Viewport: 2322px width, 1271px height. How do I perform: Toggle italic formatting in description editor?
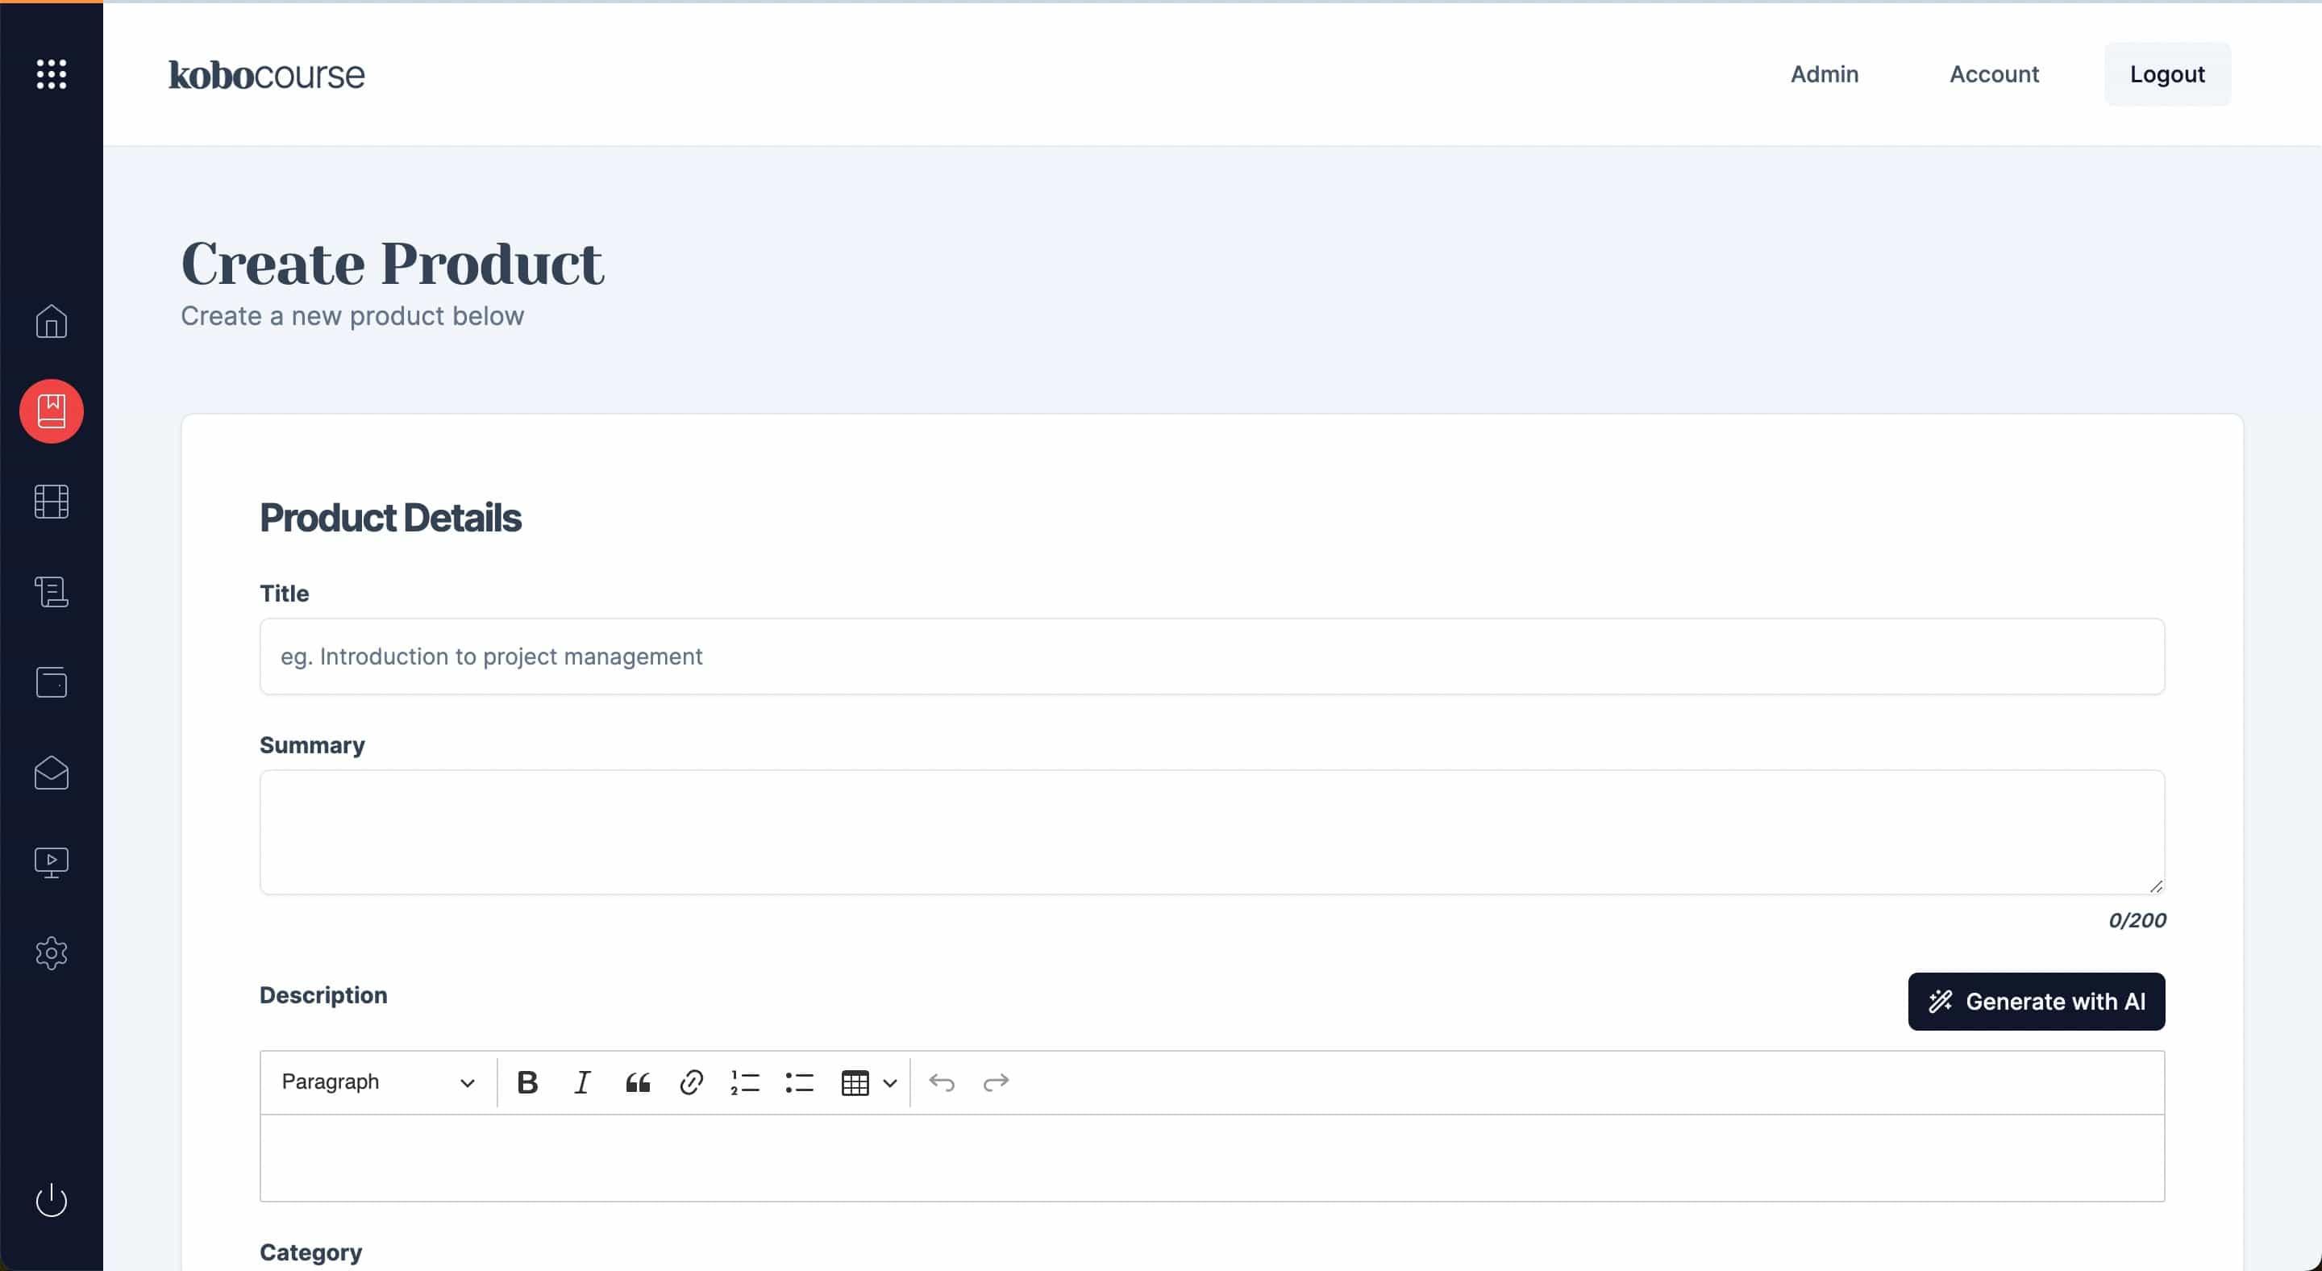pyautogui.click(x=580, y=1081)
